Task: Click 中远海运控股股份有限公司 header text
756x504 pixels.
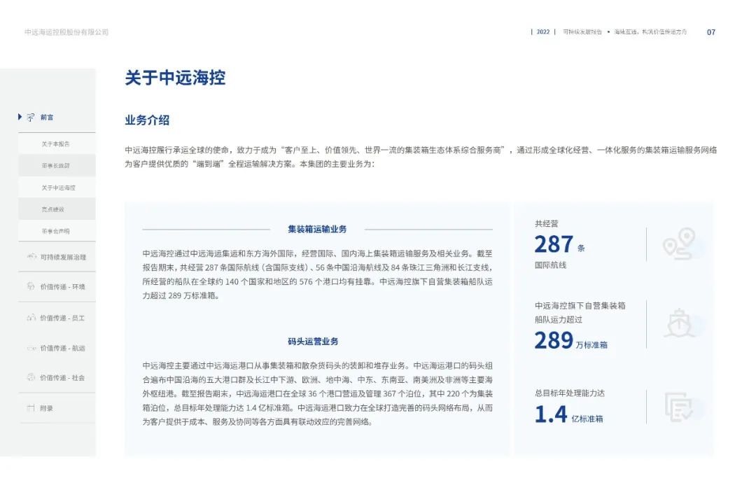Action: pyautogui.click(x=66, y=32)
